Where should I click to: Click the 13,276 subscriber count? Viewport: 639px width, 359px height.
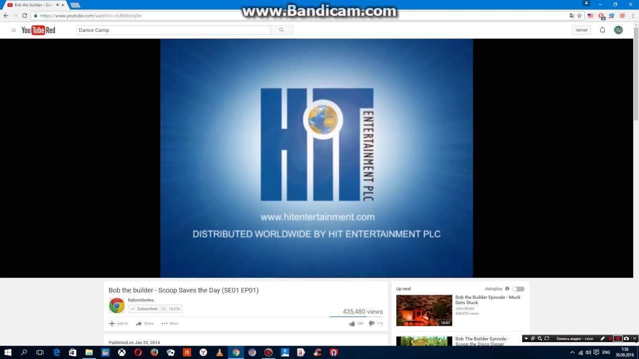(174, 309)
